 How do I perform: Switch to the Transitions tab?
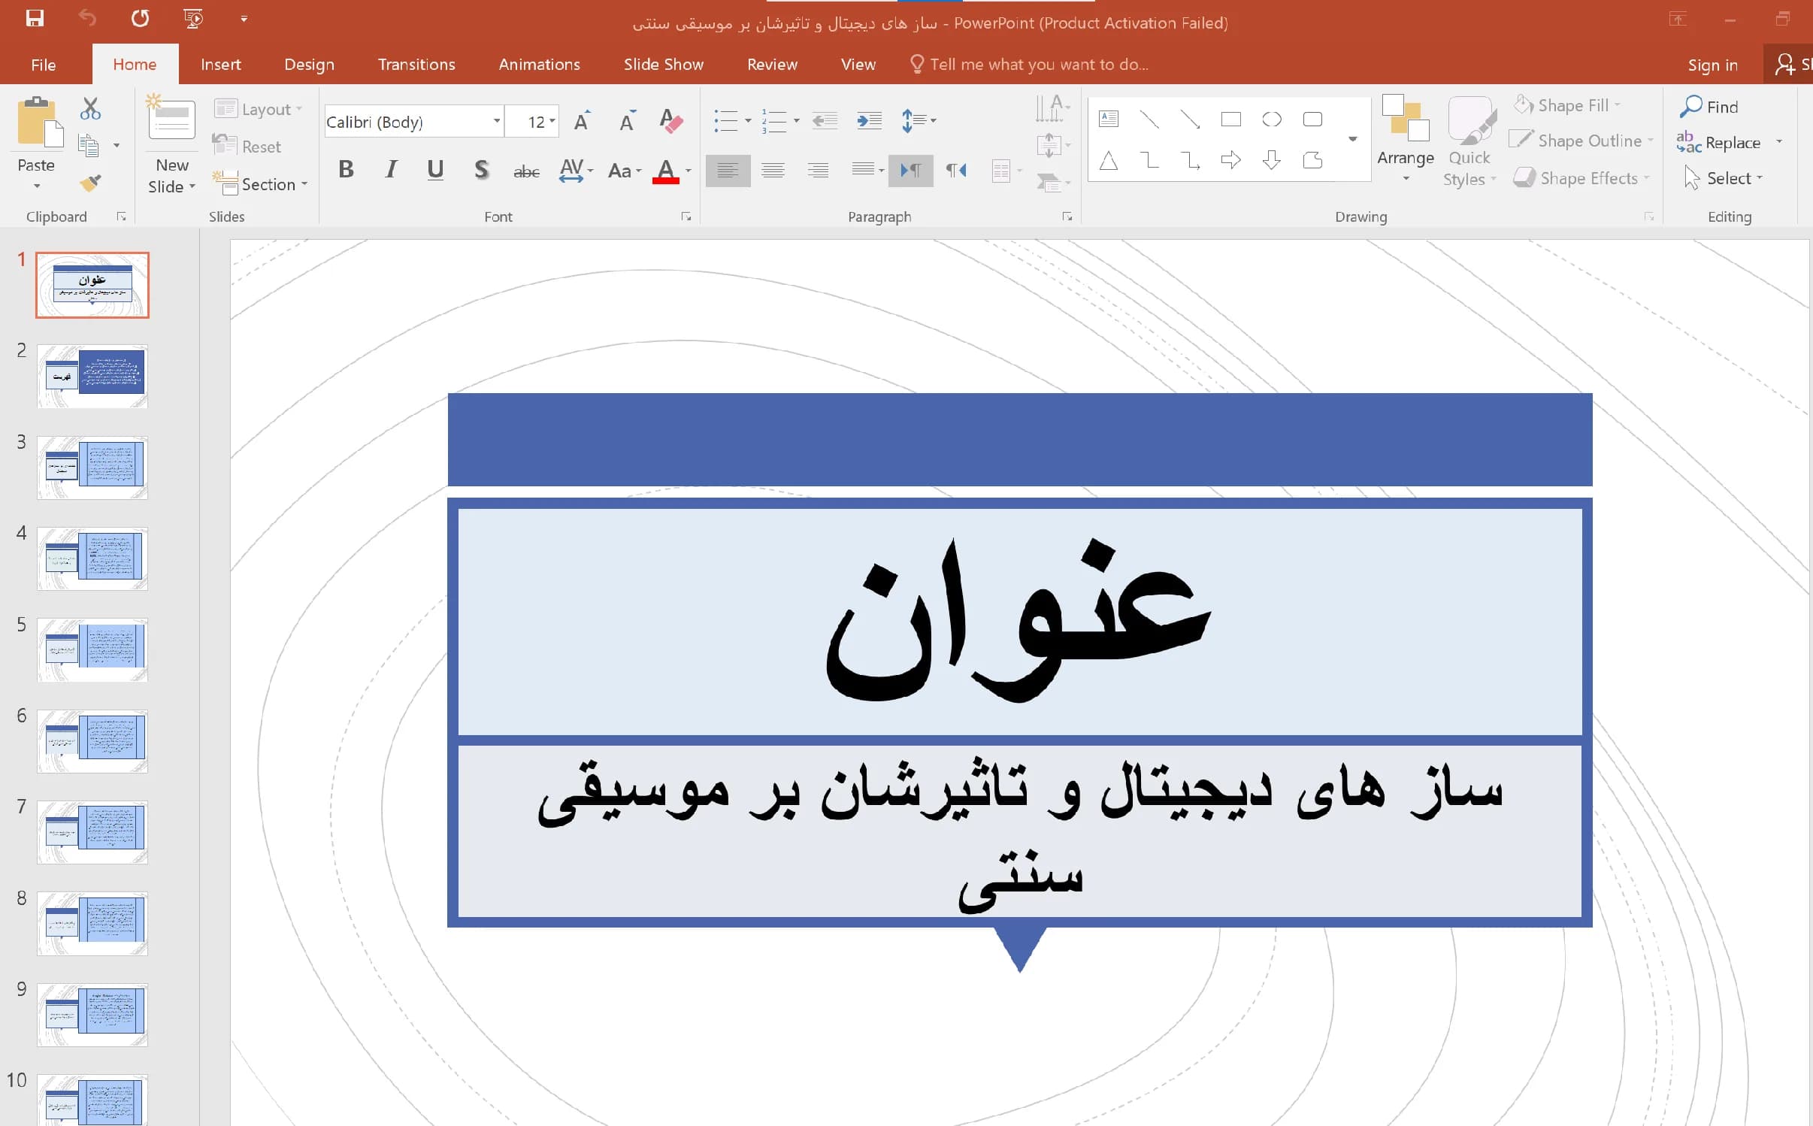pos(416,65)
